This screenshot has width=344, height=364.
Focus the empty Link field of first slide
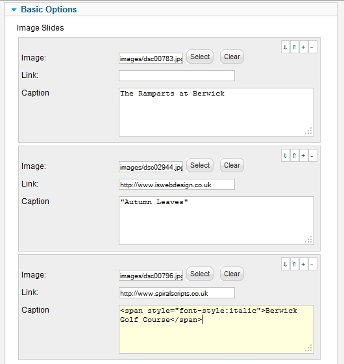pyautogui.click(x=177, y=76)
